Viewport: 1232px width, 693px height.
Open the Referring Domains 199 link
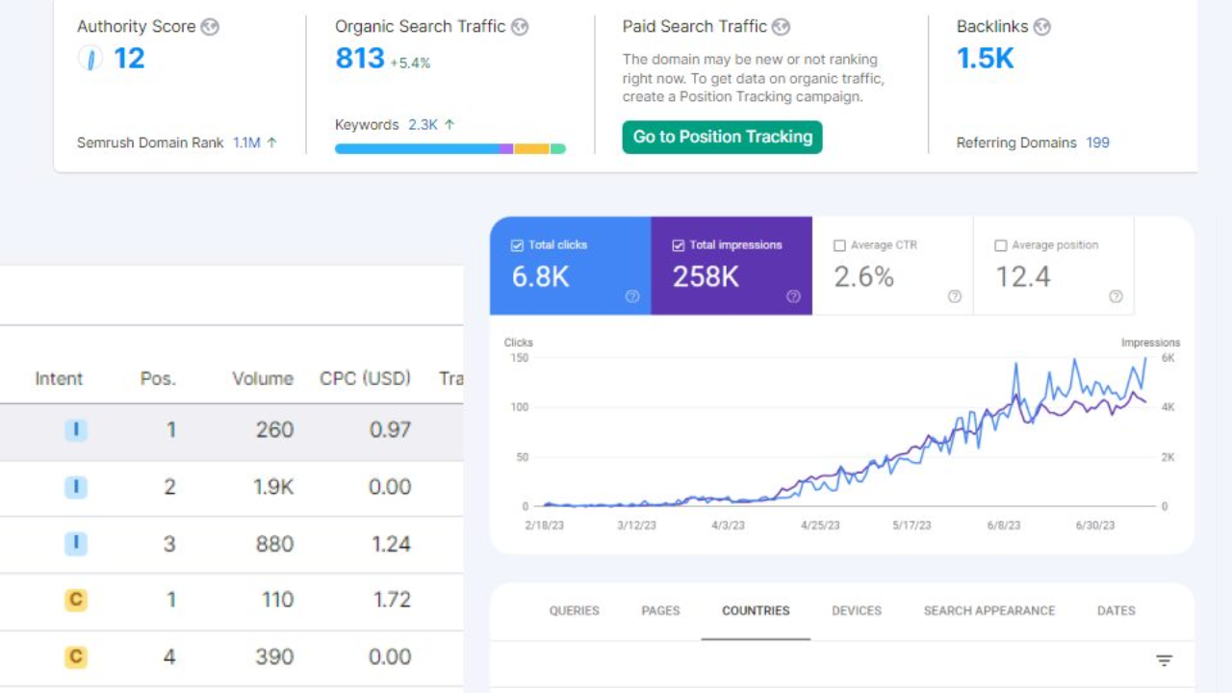pyautogui.click(x=1097, y=142)
